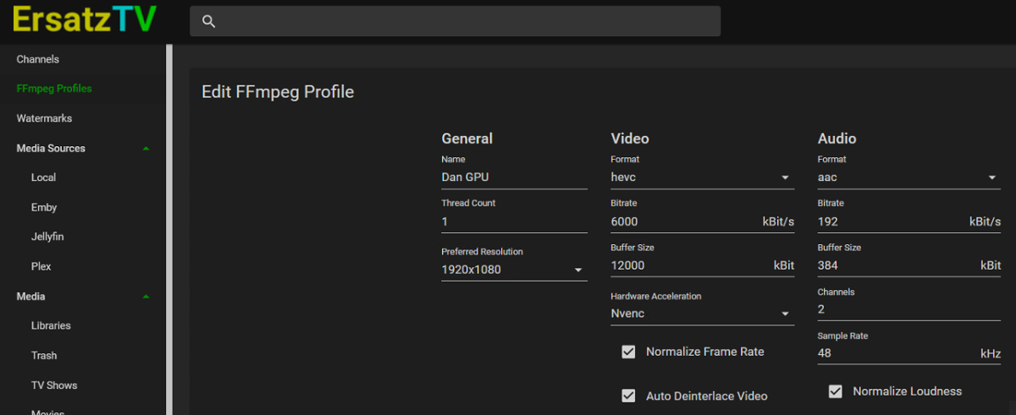This screenshot has height=415, width=1016.
Task: Open the audio Format aac dropdown
Action: click(x=908, y=177)
